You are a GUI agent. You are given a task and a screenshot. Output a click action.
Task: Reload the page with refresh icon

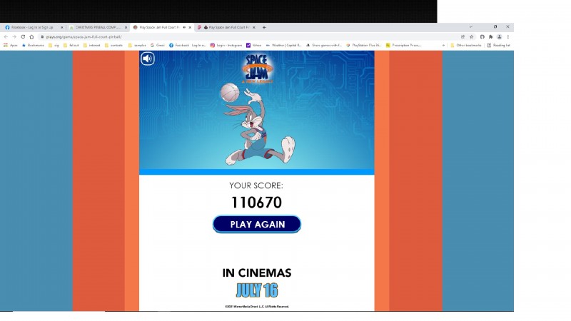pos(23,37)
